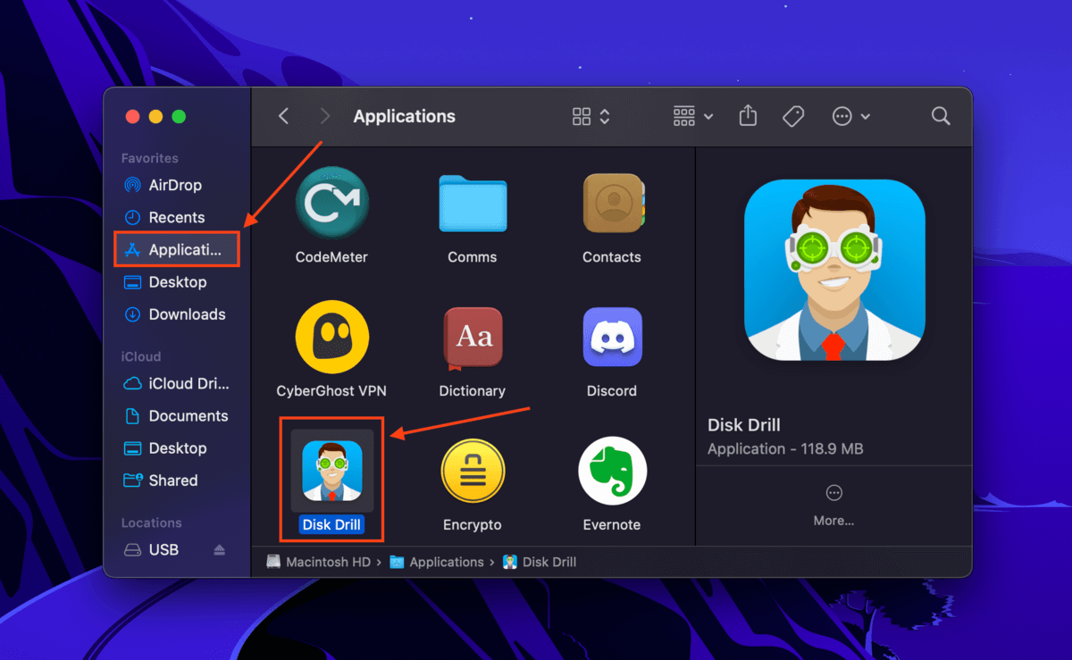The width and height of the screenshot is (1072, 660).
Task: Click the Favorites section header
Action: point(150,158)
